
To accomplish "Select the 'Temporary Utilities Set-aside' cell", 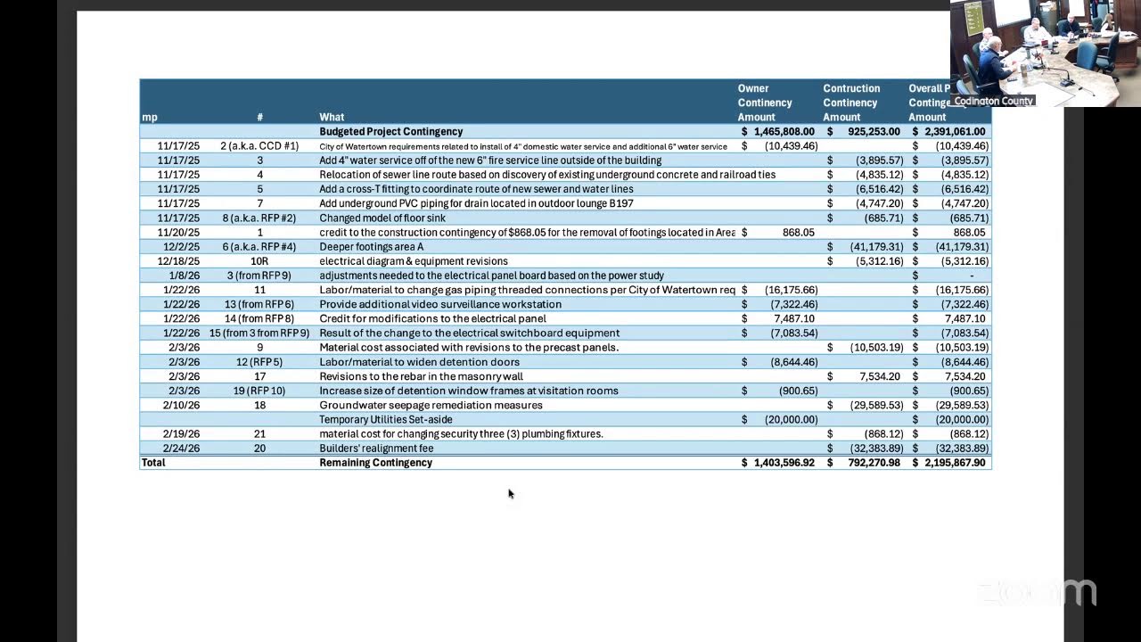I will [386, 419].
